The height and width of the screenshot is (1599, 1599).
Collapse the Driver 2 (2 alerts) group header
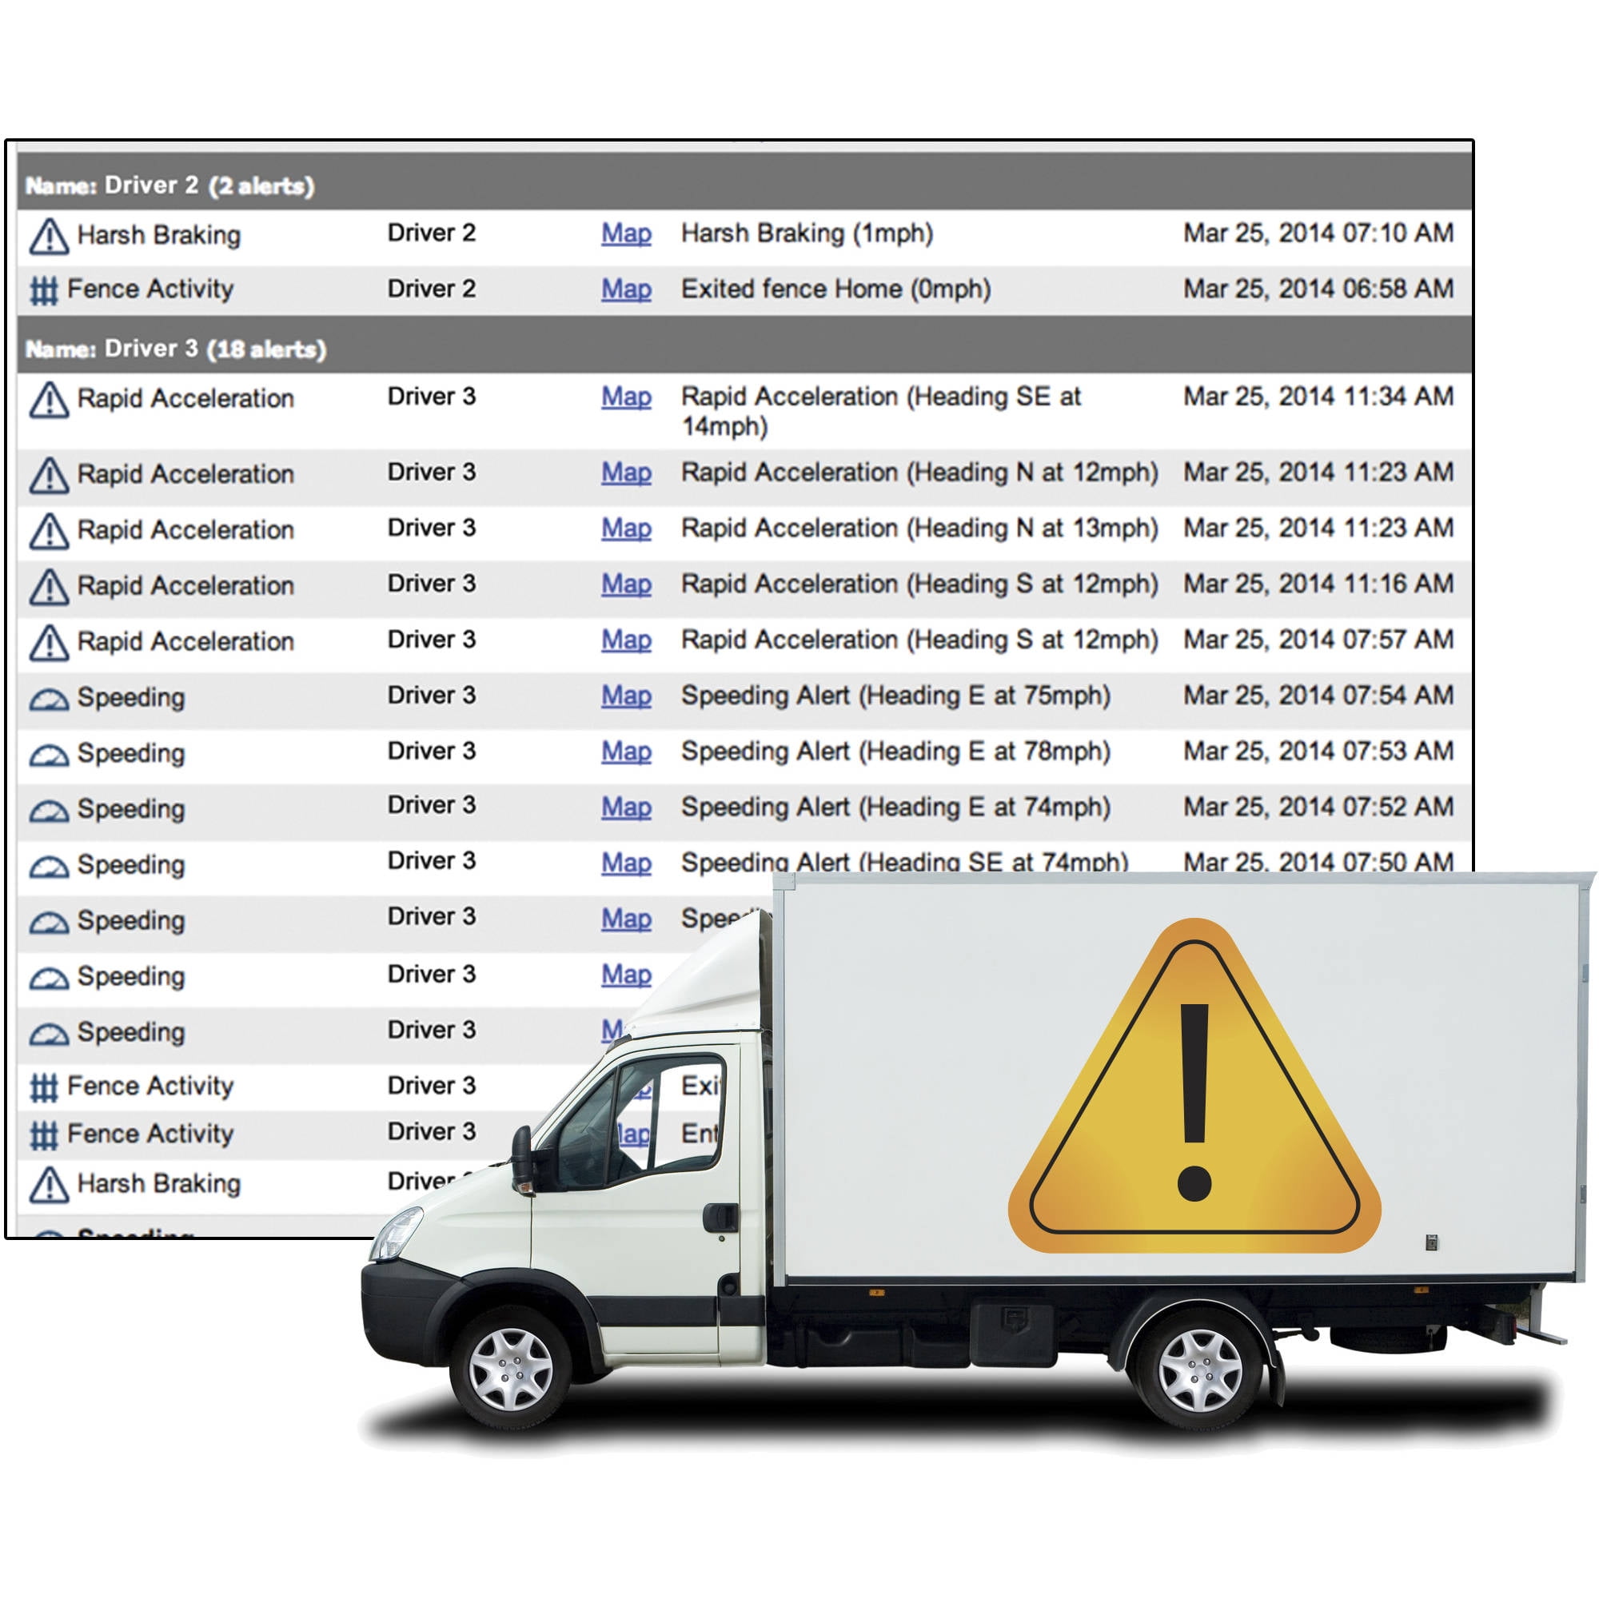click(x=169, y=185)
